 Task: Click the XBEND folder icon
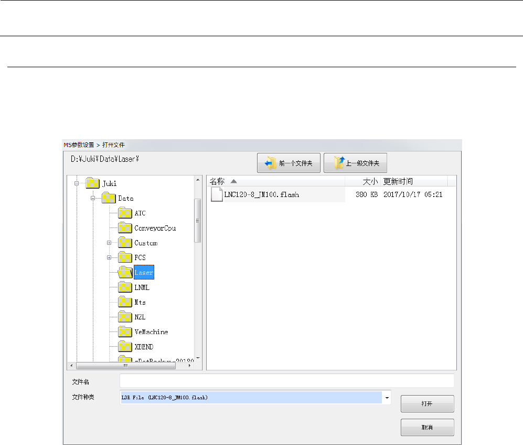(125, 347)
